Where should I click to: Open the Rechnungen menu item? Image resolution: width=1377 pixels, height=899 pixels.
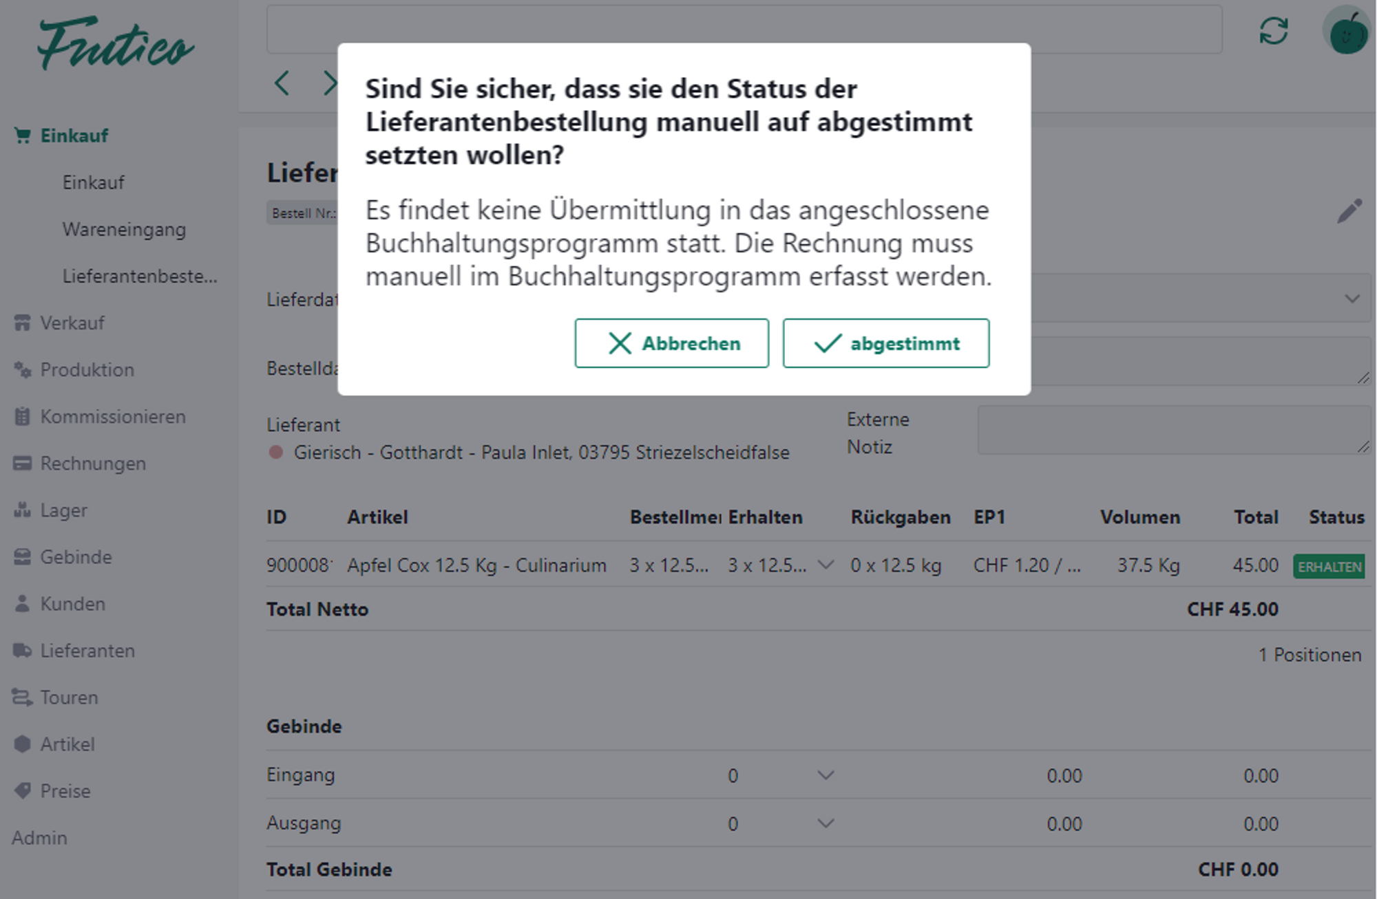[93, 464]
